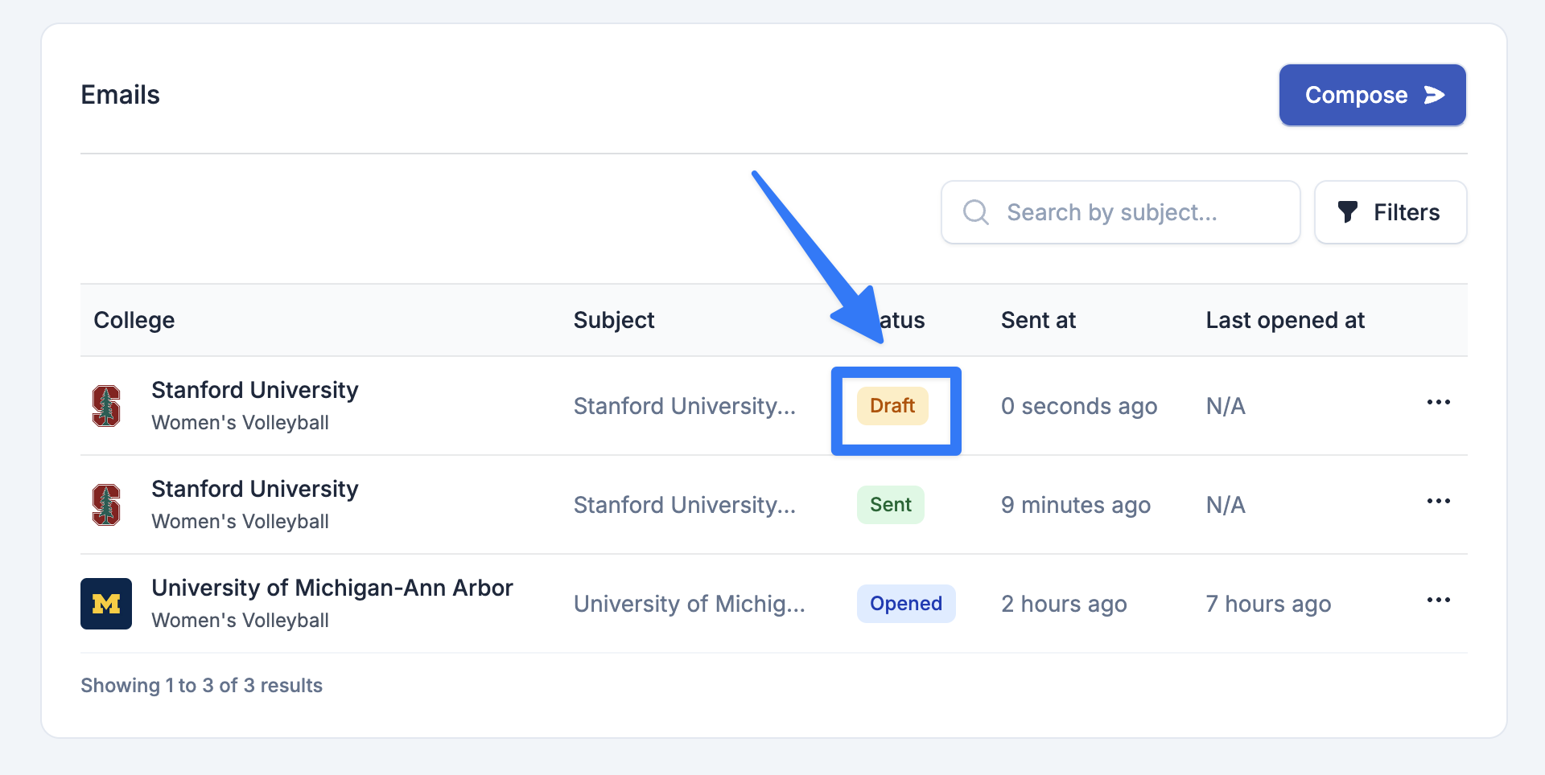Screen dimensions: 1545x775
Task: Open the three-dot menu for the Draft email row
Action: (x=1438, y=402)
